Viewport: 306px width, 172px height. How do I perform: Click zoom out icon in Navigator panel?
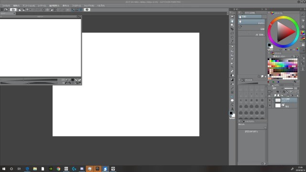[x=66, y=80]
